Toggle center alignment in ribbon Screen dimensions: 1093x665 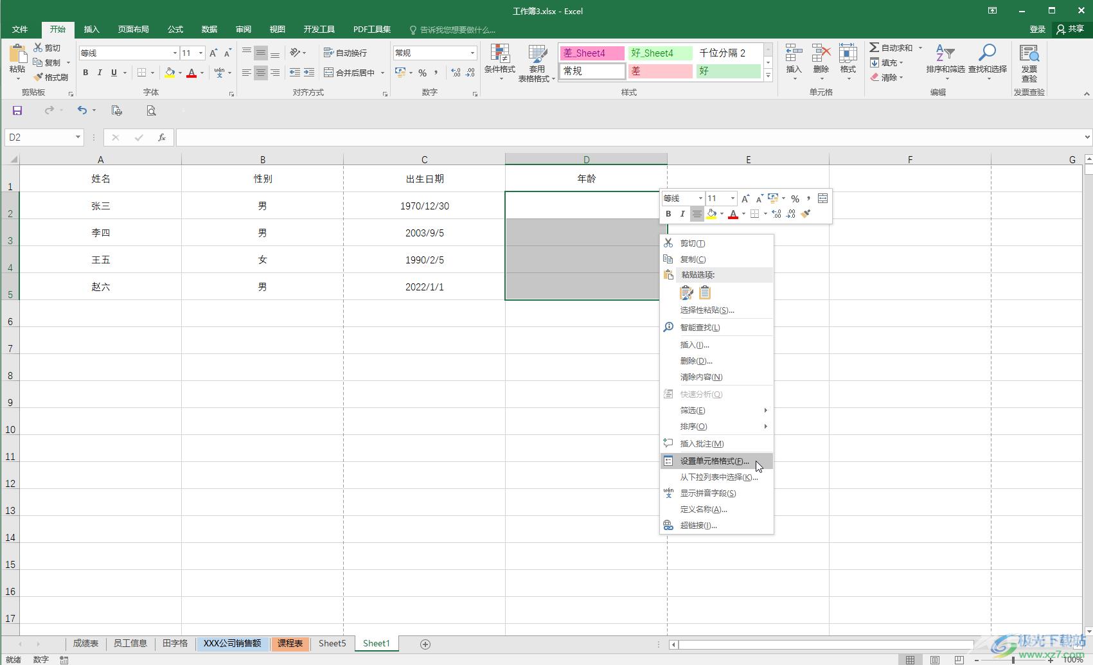coord(260,73)
